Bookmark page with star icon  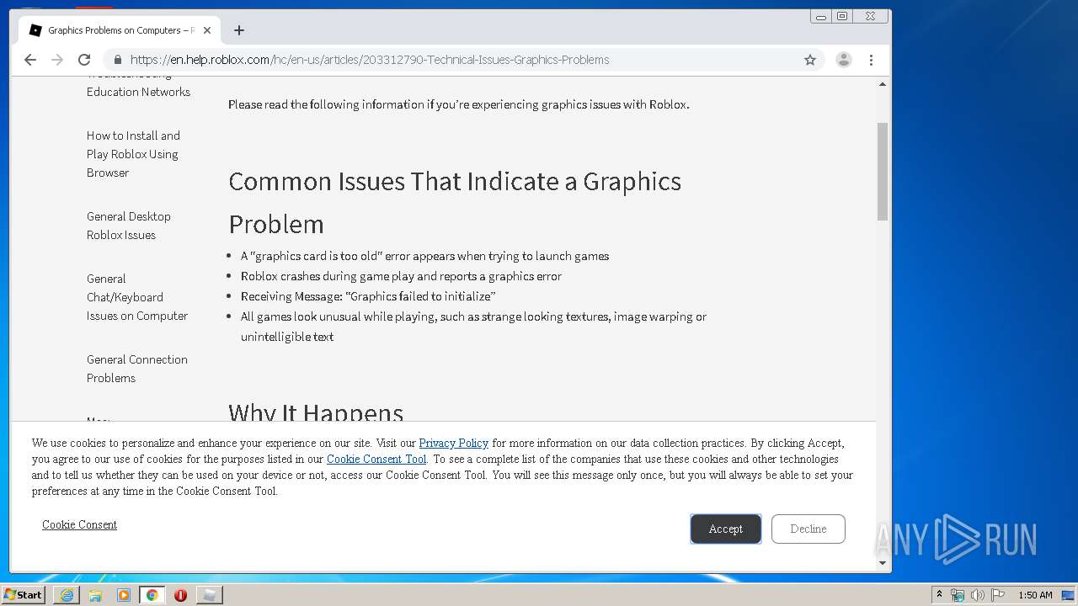pyautogui.click(x=810, y=60)
